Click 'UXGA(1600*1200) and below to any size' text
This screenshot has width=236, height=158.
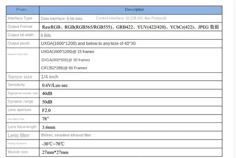(80, 44)
